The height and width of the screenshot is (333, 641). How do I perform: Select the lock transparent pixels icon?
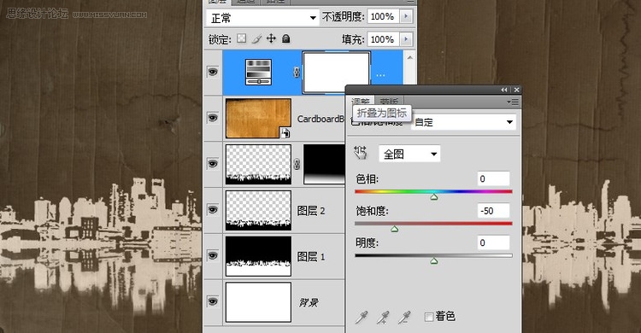coord(242,38)
